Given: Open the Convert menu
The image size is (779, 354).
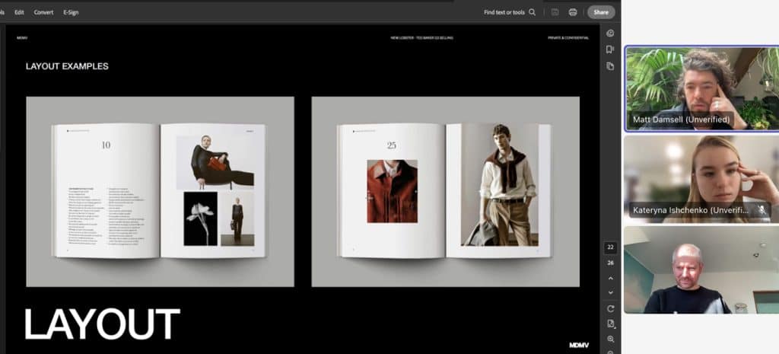Looking at the screenshot, I should [43, 12].
